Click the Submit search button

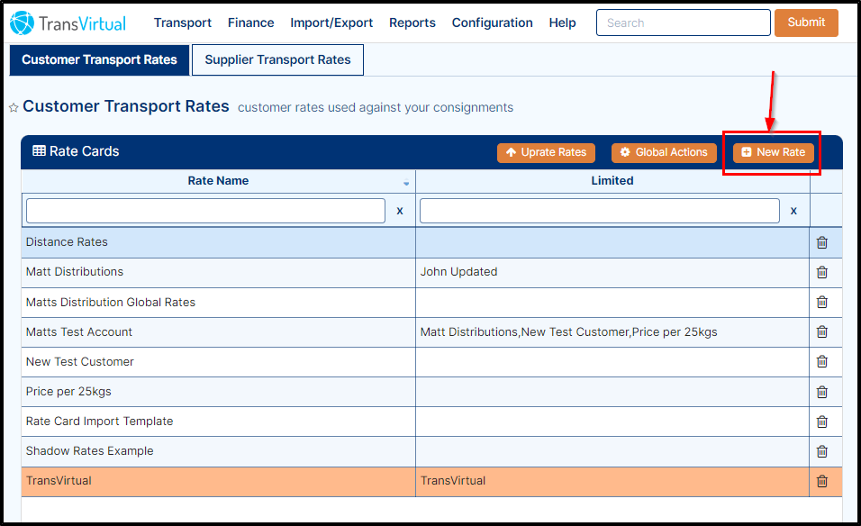[x=806, y=23]
